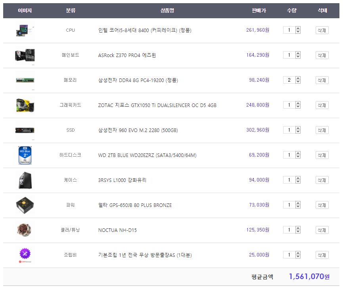Delete the 조립비 row
Screen dimensions: 343x289
[322, 255]
